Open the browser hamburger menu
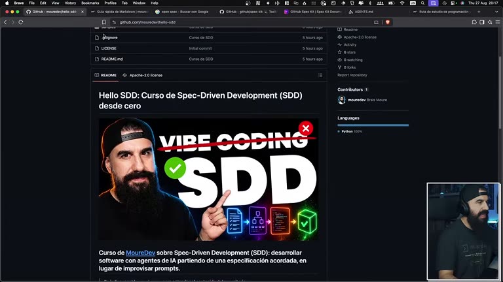Screen dimensions: 503x282 pos(498,22)
